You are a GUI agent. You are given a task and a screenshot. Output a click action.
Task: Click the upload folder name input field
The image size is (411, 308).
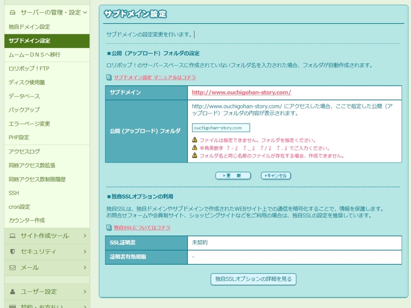click(221, 127)
